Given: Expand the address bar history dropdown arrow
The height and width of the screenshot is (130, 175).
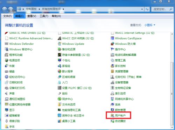Looking at the screenshot, I should [x=142, y=9].
